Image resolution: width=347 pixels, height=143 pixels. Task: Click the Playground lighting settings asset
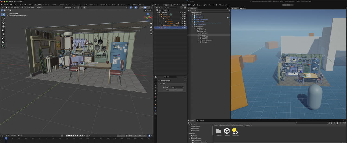click(x=235, y=131)
